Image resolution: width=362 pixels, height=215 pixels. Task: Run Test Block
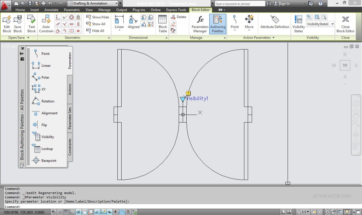tap(31, 24)
